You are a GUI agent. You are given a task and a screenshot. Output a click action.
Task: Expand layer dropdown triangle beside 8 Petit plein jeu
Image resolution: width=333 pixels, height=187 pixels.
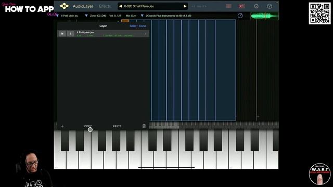[x=57, y=16]
